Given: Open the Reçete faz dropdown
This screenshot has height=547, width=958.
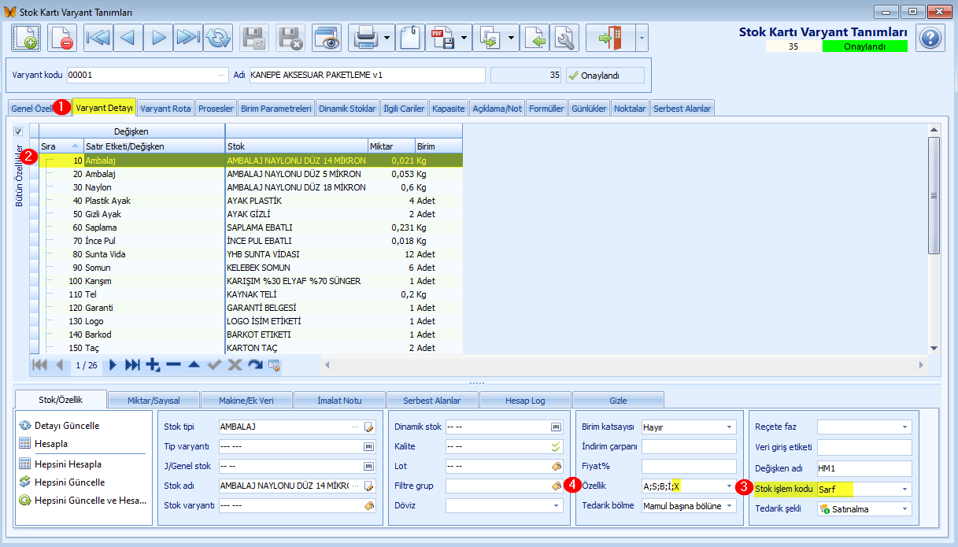Looking at the screenshot, I should pos(904,427).
